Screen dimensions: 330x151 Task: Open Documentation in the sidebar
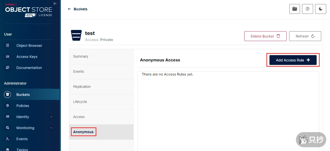(x=29, y=68)
